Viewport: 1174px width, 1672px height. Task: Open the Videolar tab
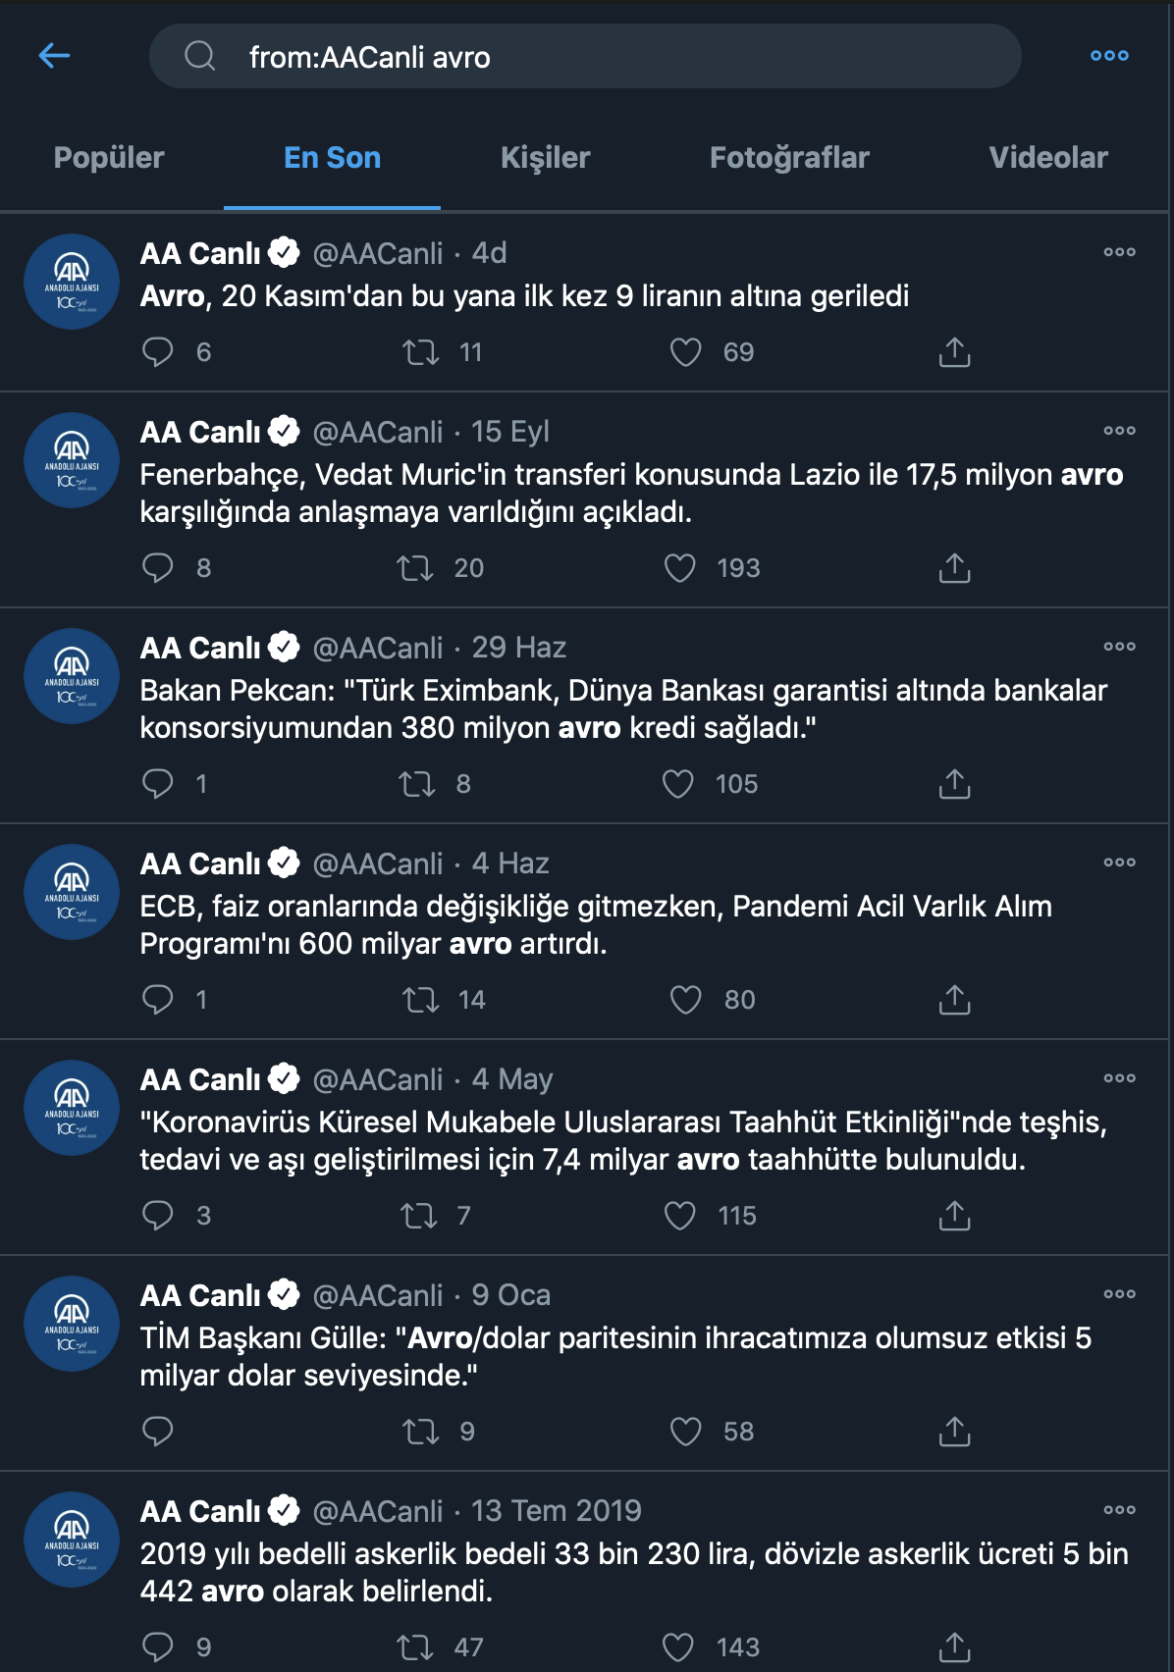click(1048, 157)
